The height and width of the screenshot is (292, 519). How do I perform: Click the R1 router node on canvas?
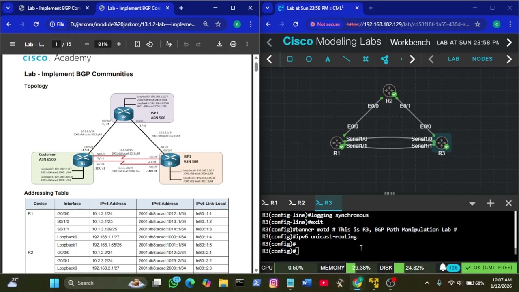(x=337, y=143)
